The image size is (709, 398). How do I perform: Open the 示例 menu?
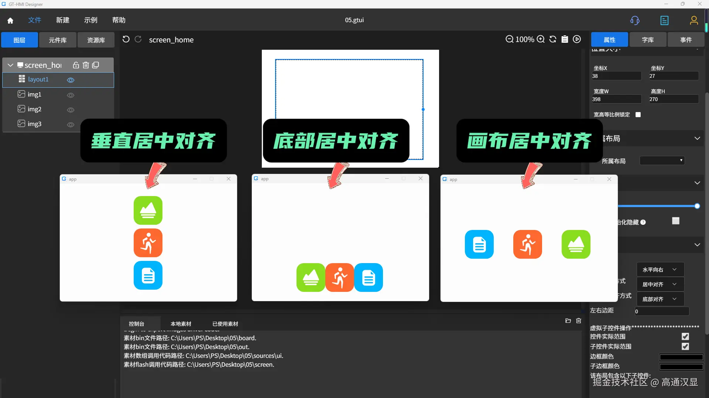point(90,20)
